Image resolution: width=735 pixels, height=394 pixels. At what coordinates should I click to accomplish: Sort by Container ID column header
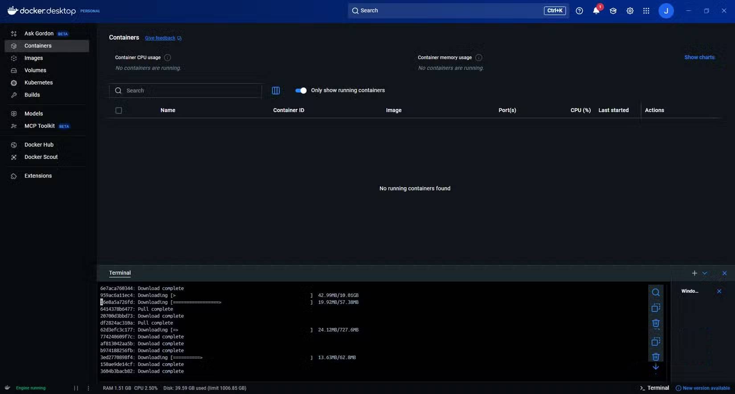289,110
